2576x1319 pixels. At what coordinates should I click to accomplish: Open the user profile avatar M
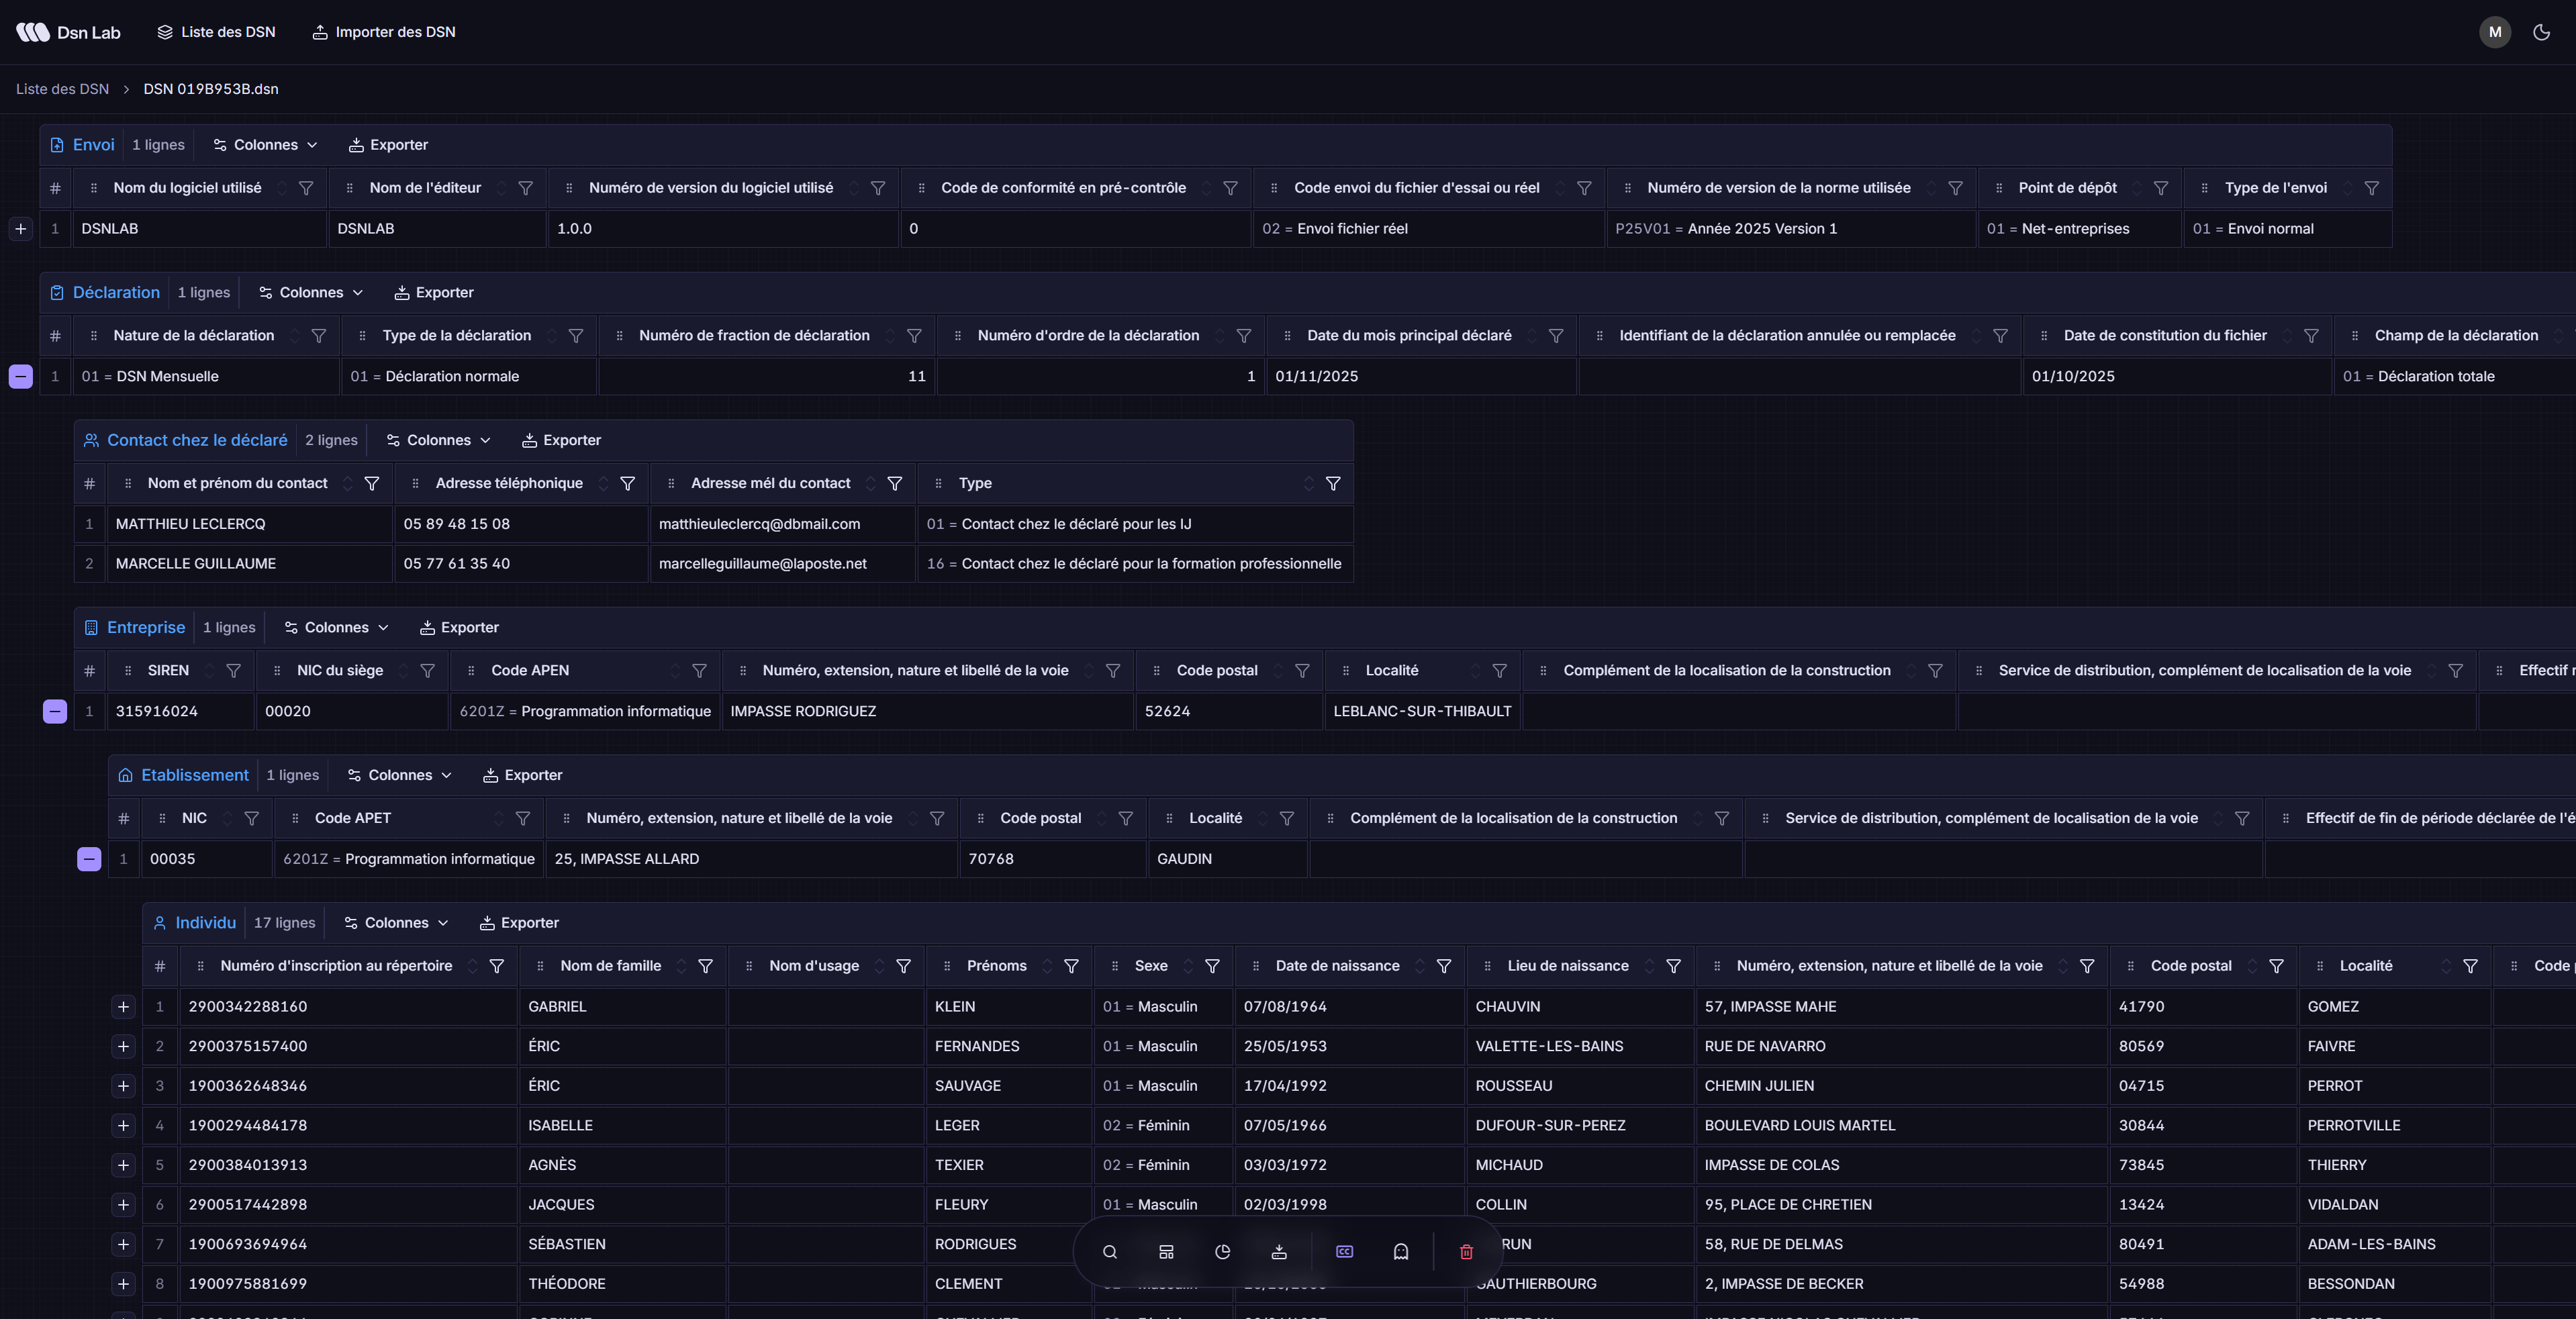point(2494,31)
